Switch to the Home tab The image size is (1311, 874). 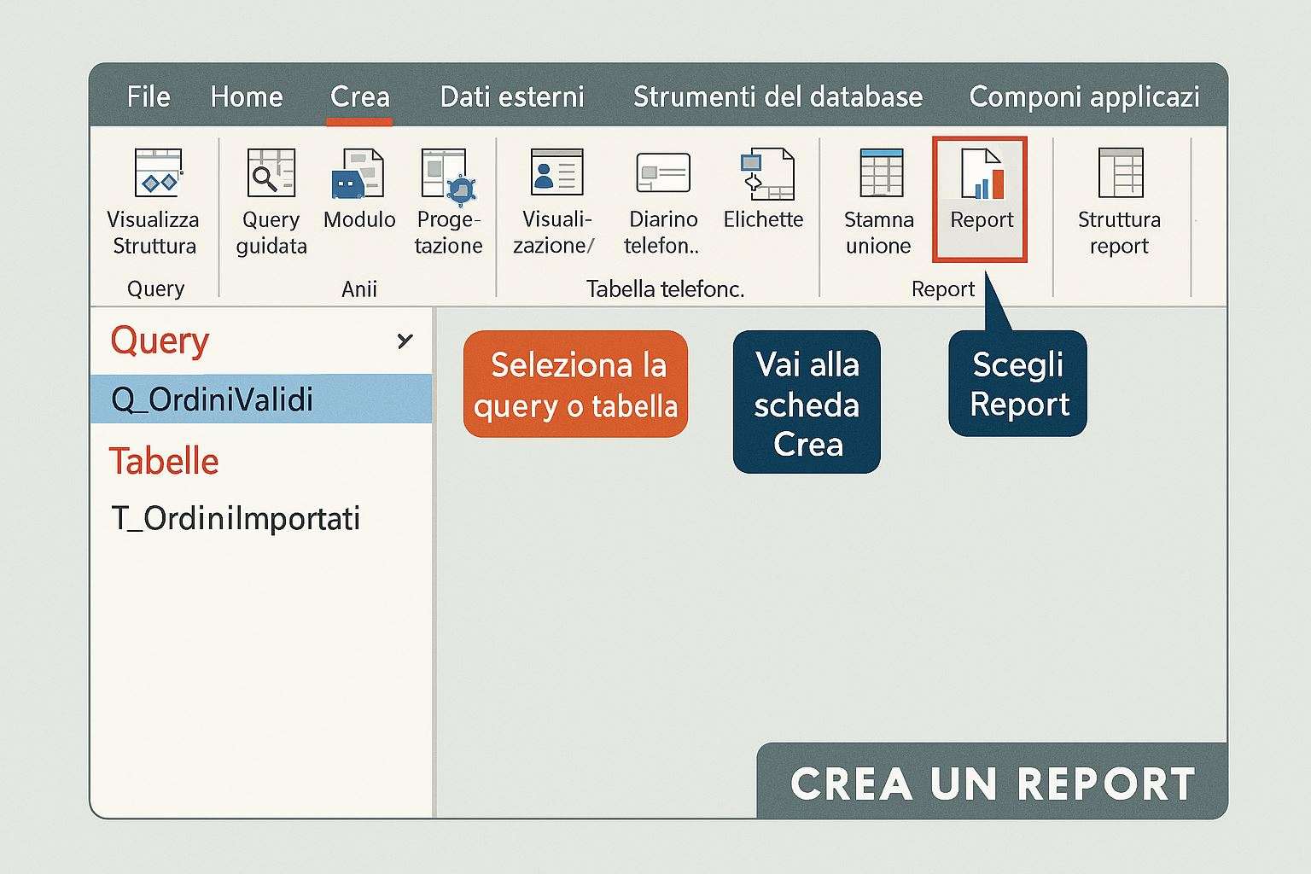coord(247,96)
